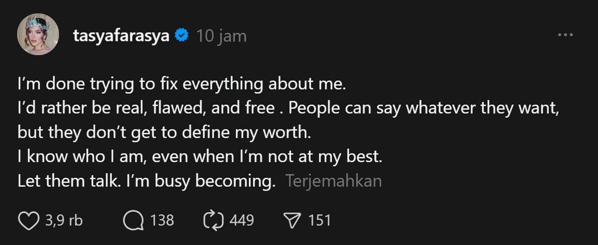Open replies via the comment bubble icon
This screenshot has height=245, width=598.
(133, 220)
